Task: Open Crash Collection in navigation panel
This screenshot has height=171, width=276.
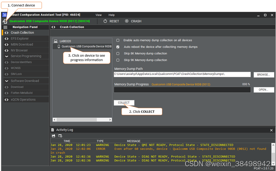Action: (x=25, y=33)
